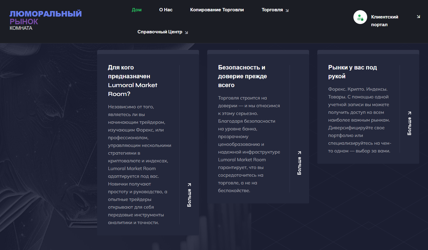Click the client portal user lock icon
The width and height of the screenshot is (428, 250).
(x=360, y=17)
